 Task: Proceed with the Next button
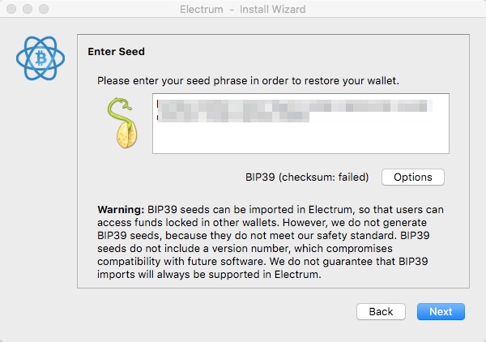(x=441, y=312)
